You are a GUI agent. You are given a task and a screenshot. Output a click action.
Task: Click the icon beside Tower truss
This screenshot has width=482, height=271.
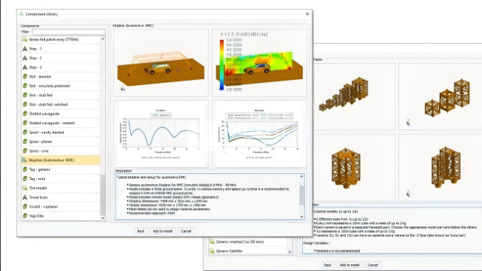(25, 197)
